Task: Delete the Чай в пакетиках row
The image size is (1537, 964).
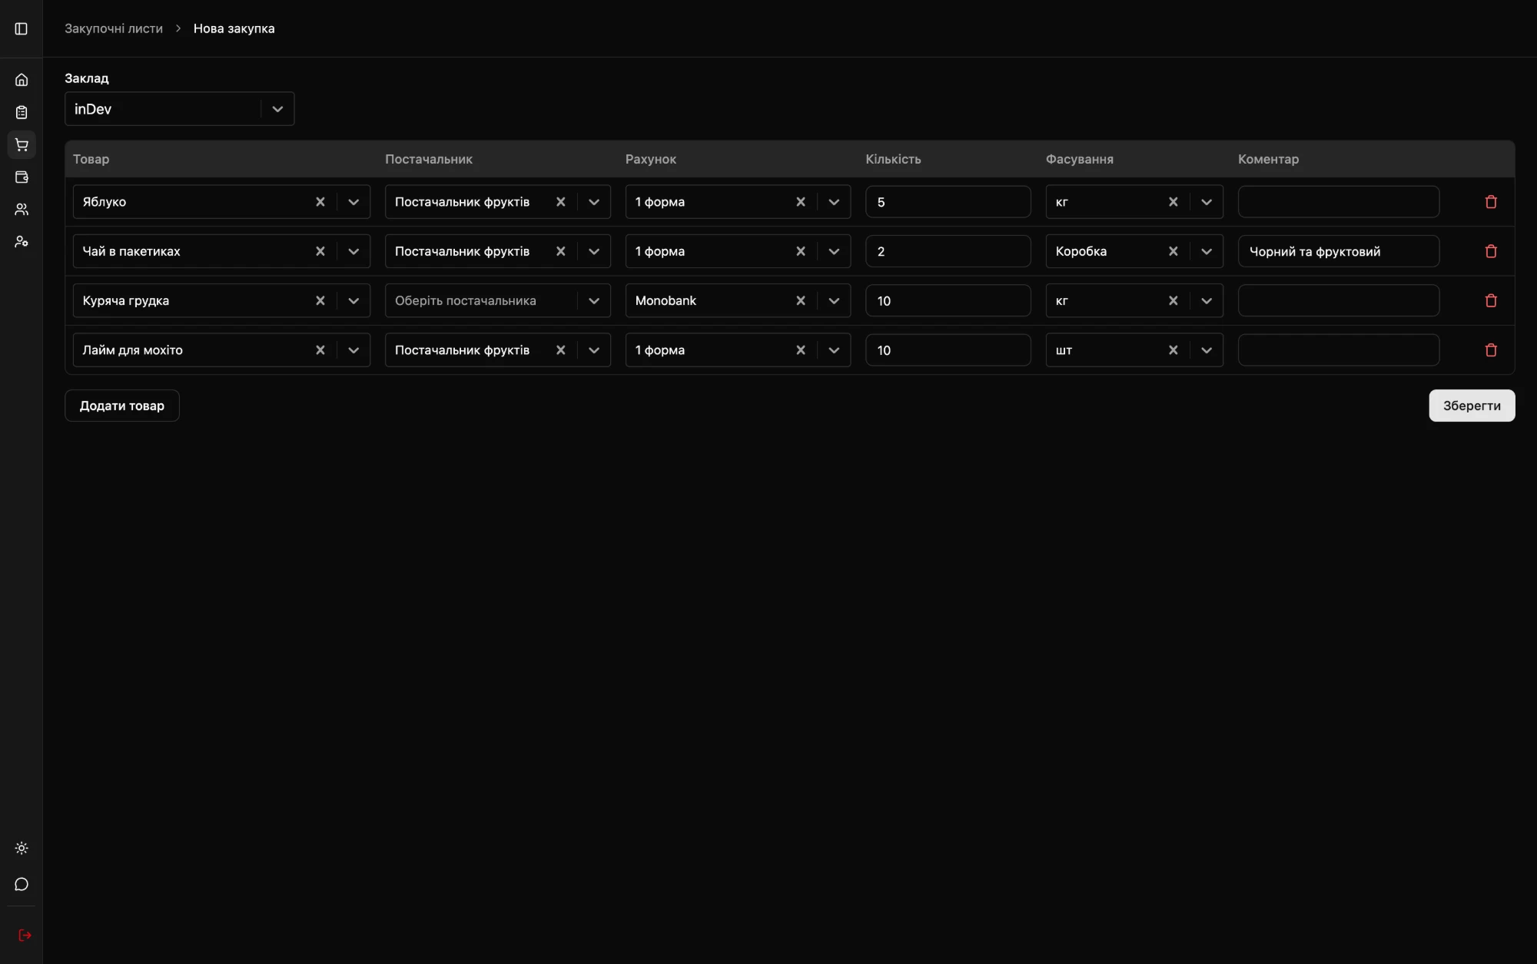Action: 1491,251
